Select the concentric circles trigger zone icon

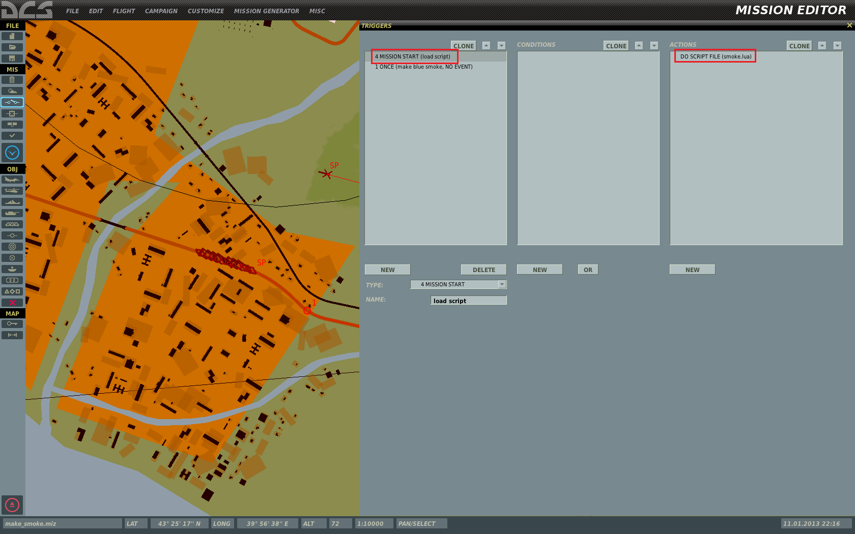(12, 247)
